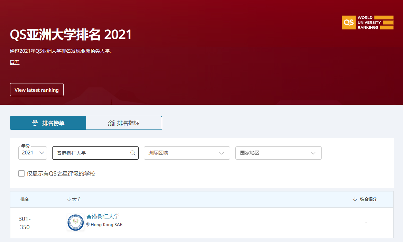The image size is (403, 242).
Task: Expand the 洲际区域 dropdown
Action: [x=187, y=153]
